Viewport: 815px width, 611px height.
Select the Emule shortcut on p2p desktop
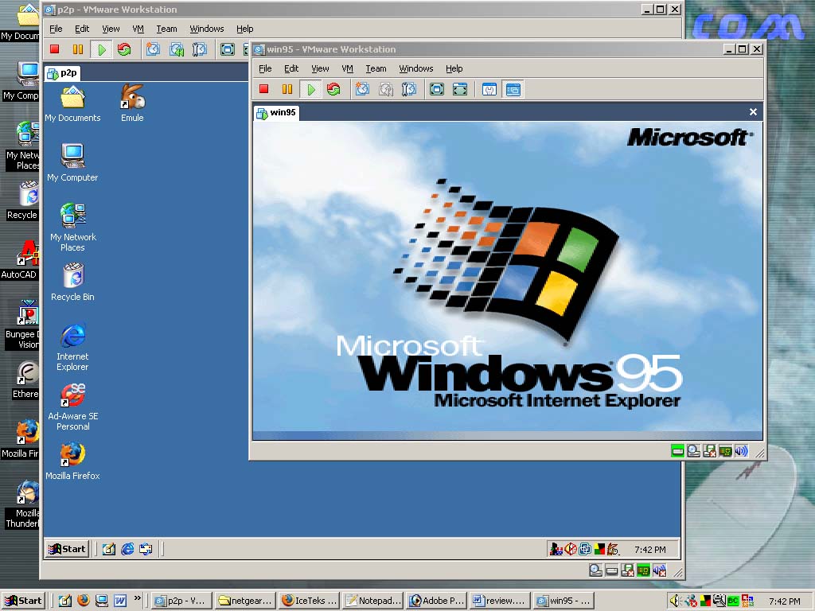(132, 103)
